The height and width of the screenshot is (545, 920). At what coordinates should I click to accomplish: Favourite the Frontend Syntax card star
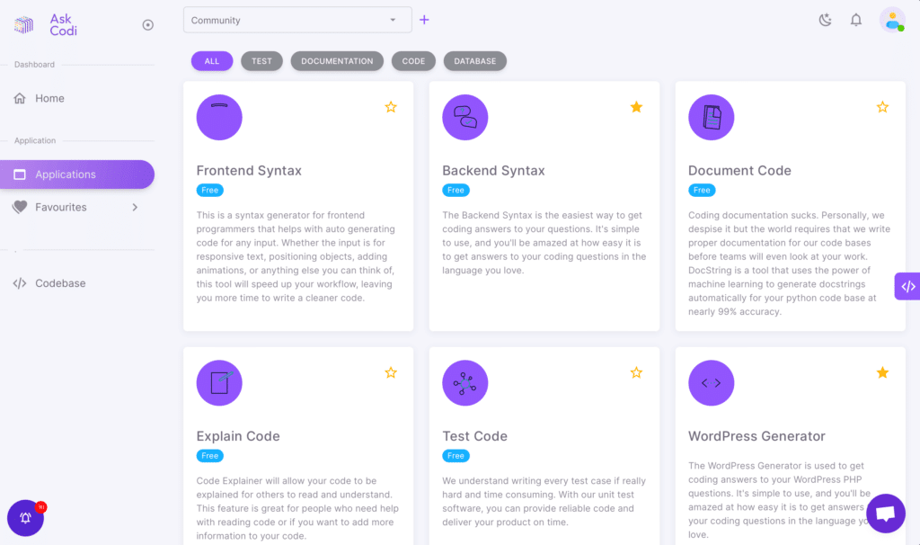(x=391, y=107)
